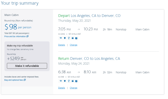Click the Wi-Fi icon on departing flight
The height and width of the screenshot is (99, 168).
[61, 38]
